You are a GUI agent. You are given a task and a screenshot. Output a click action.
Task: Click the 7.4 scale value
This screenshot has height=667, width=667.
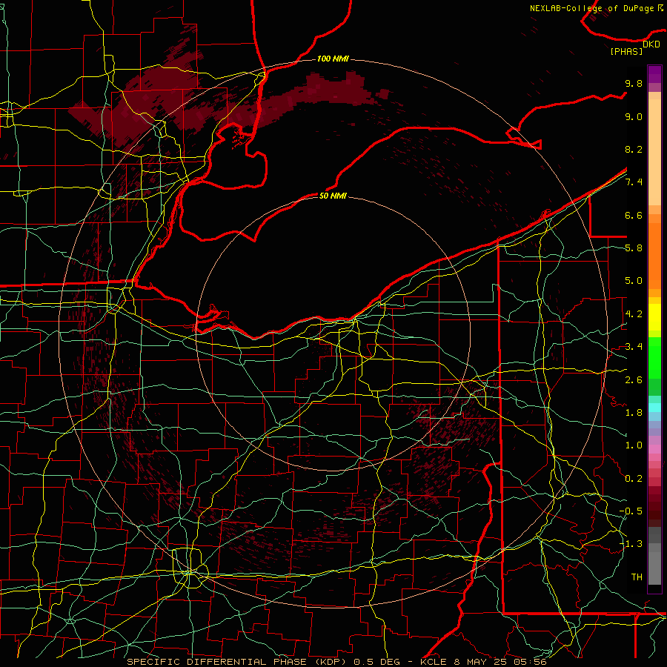point(634,182)
